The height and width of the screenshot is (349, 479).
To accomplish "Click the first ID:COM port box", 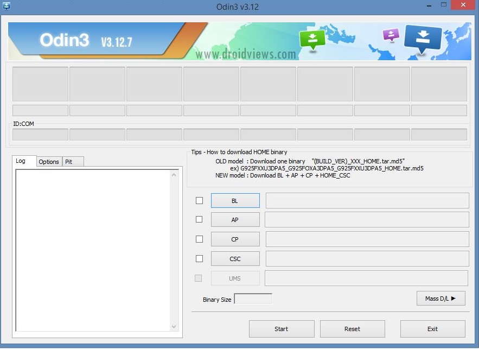I will point(40,135).
